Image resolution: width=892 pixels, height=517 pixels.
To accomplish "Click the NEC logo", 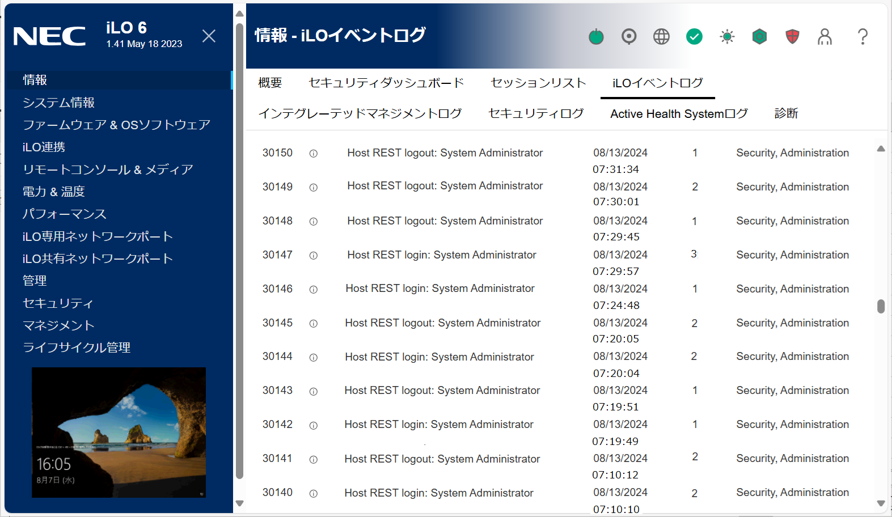I will tap(49, 36).
